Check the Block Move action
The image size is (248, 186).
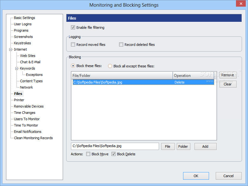88,154
